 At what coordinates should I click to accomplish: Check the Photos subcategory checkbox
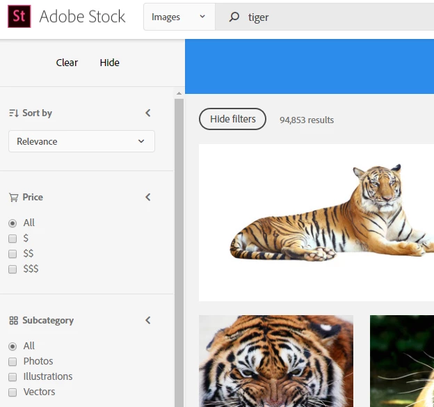point(13,362)
